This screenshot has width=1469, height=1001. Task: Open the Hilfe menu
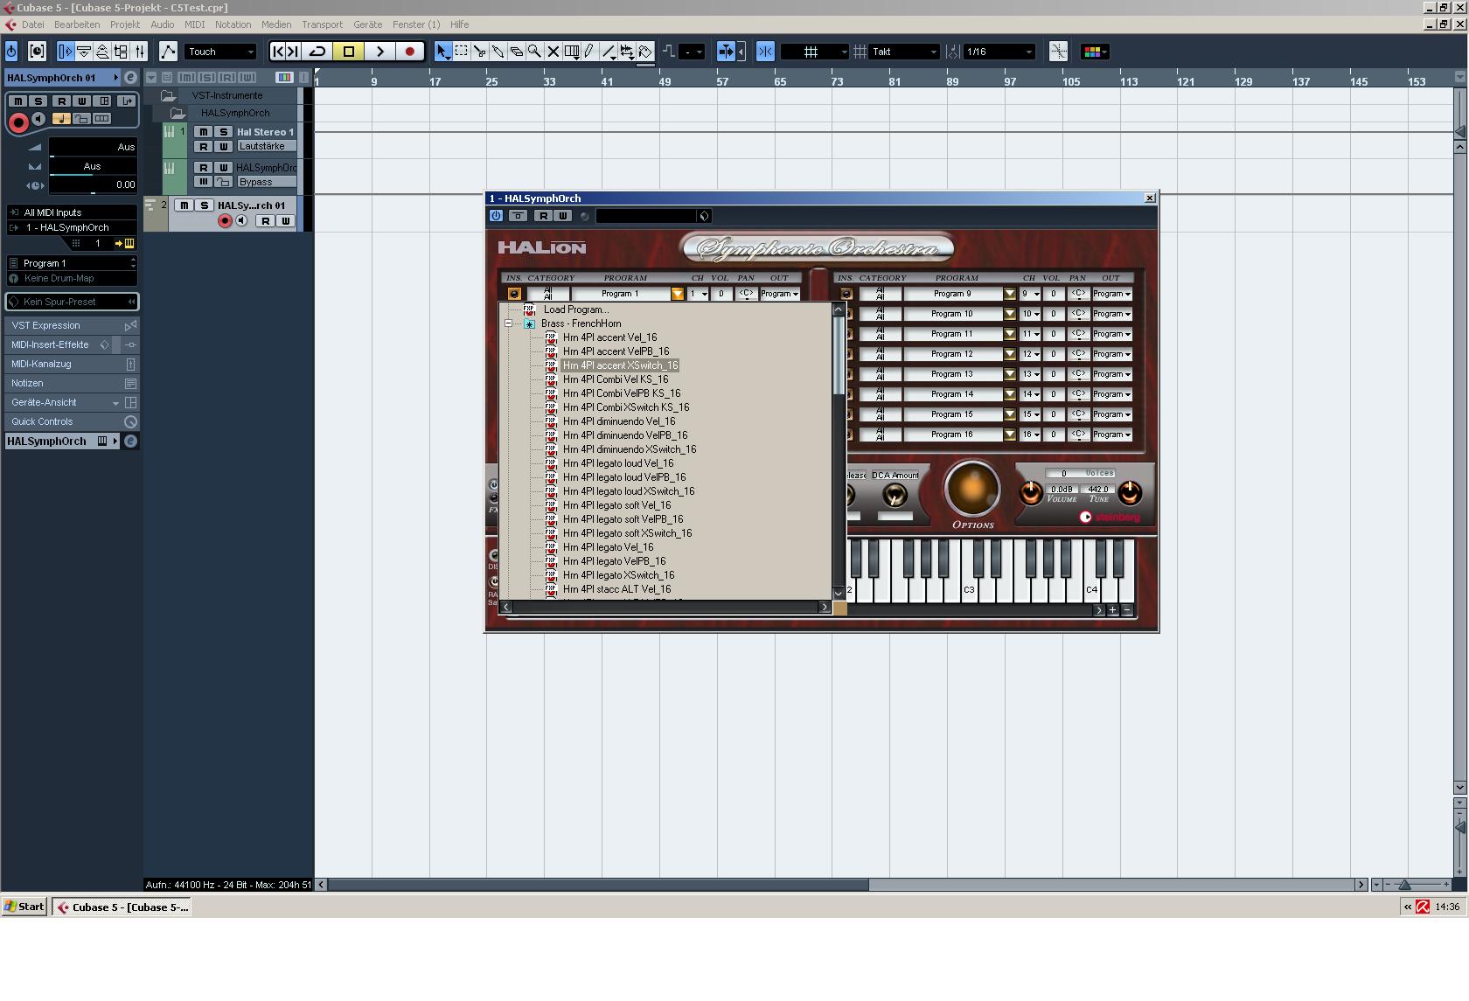click(459, 24)
